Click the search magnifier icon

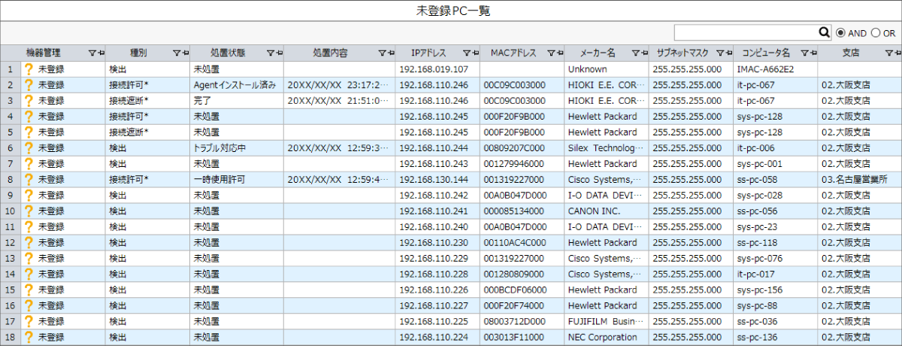pos(825,32)
